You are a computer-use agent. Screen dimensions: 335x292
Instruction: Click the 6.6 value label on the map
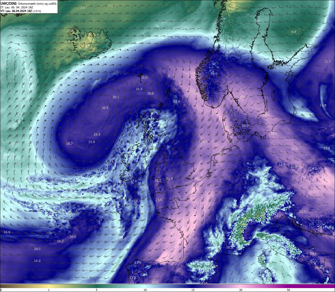click(x=12, y=81)
